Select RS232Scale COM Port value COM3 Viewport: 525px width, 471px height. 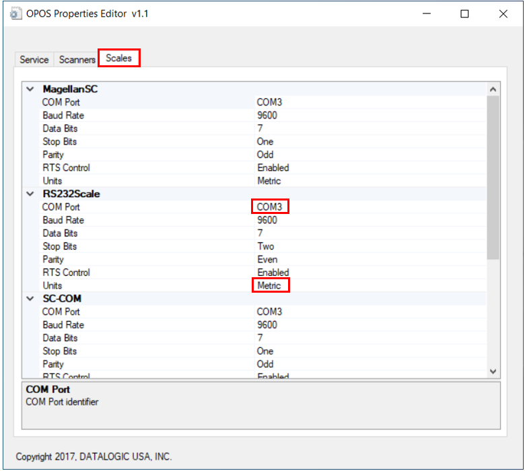coord(270,207)
